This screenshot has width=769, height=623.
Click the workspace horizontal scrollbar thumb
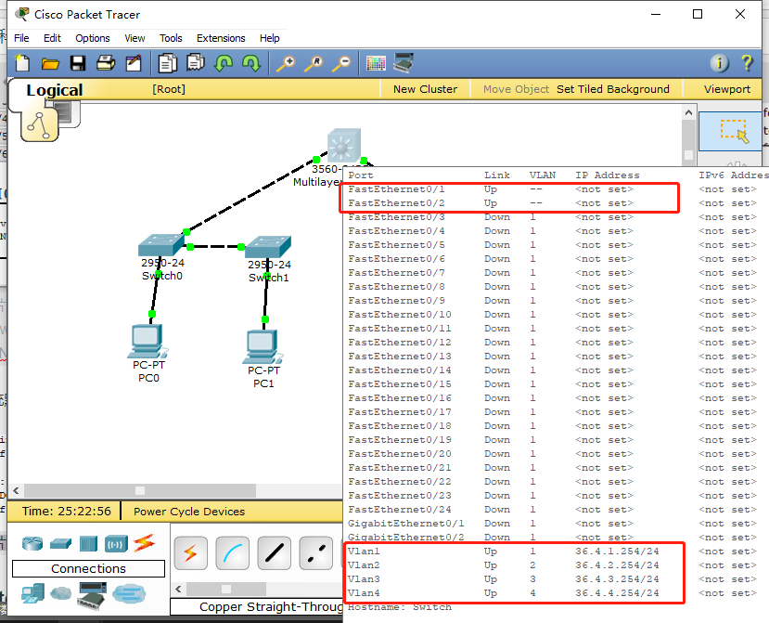point(140,490)
